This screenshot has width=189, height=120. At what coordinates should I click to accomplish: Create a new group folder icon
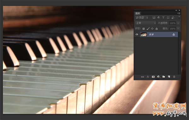[164, 77]
